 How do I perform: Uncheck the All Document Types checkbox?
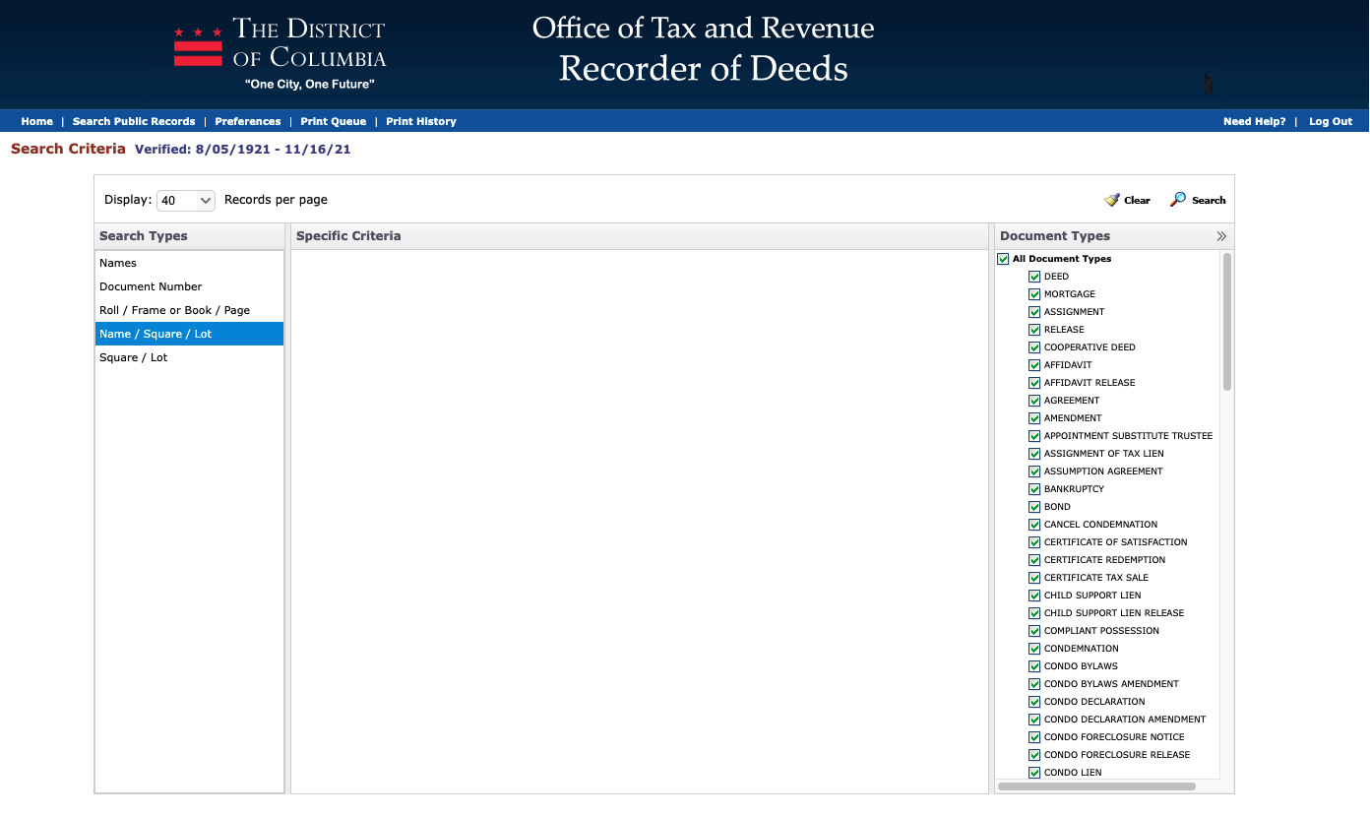tap(1003, 258)
